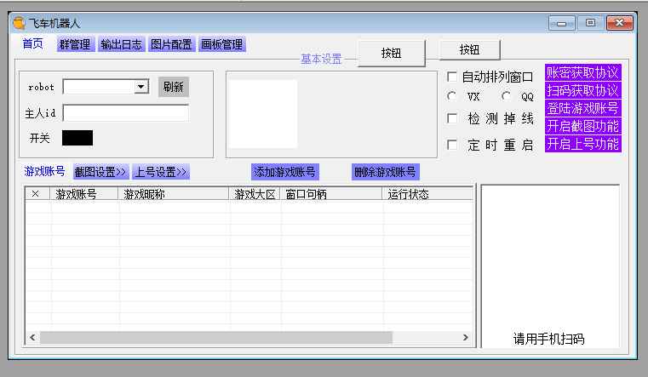This screenshot has height=377, width=648.
Task: Open the 输出日志 tab
Action: coord(121,44)
